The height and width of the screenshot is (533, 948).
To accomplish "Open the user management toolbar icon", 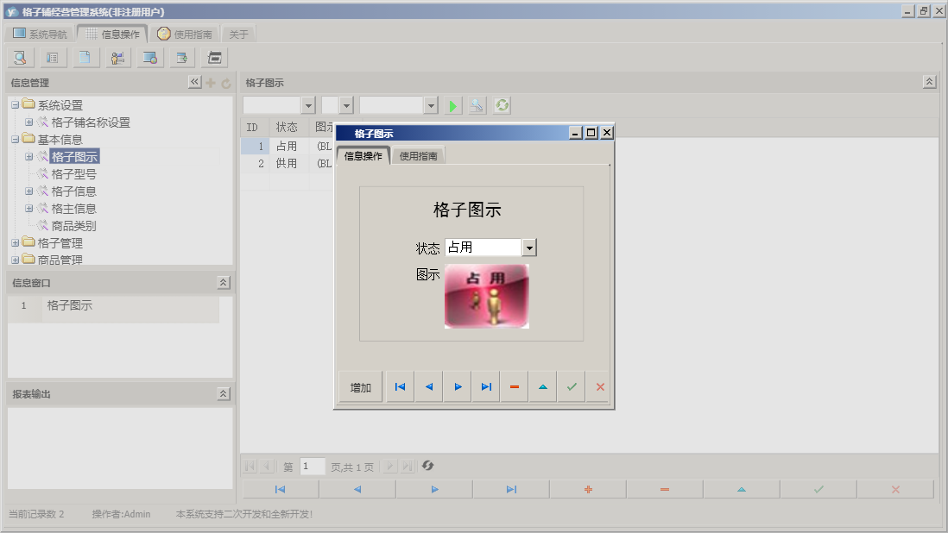I will pyautogui.click(x=117, y=57).
